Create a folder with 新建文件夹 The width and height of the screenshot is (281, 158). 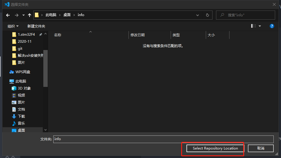36,26
